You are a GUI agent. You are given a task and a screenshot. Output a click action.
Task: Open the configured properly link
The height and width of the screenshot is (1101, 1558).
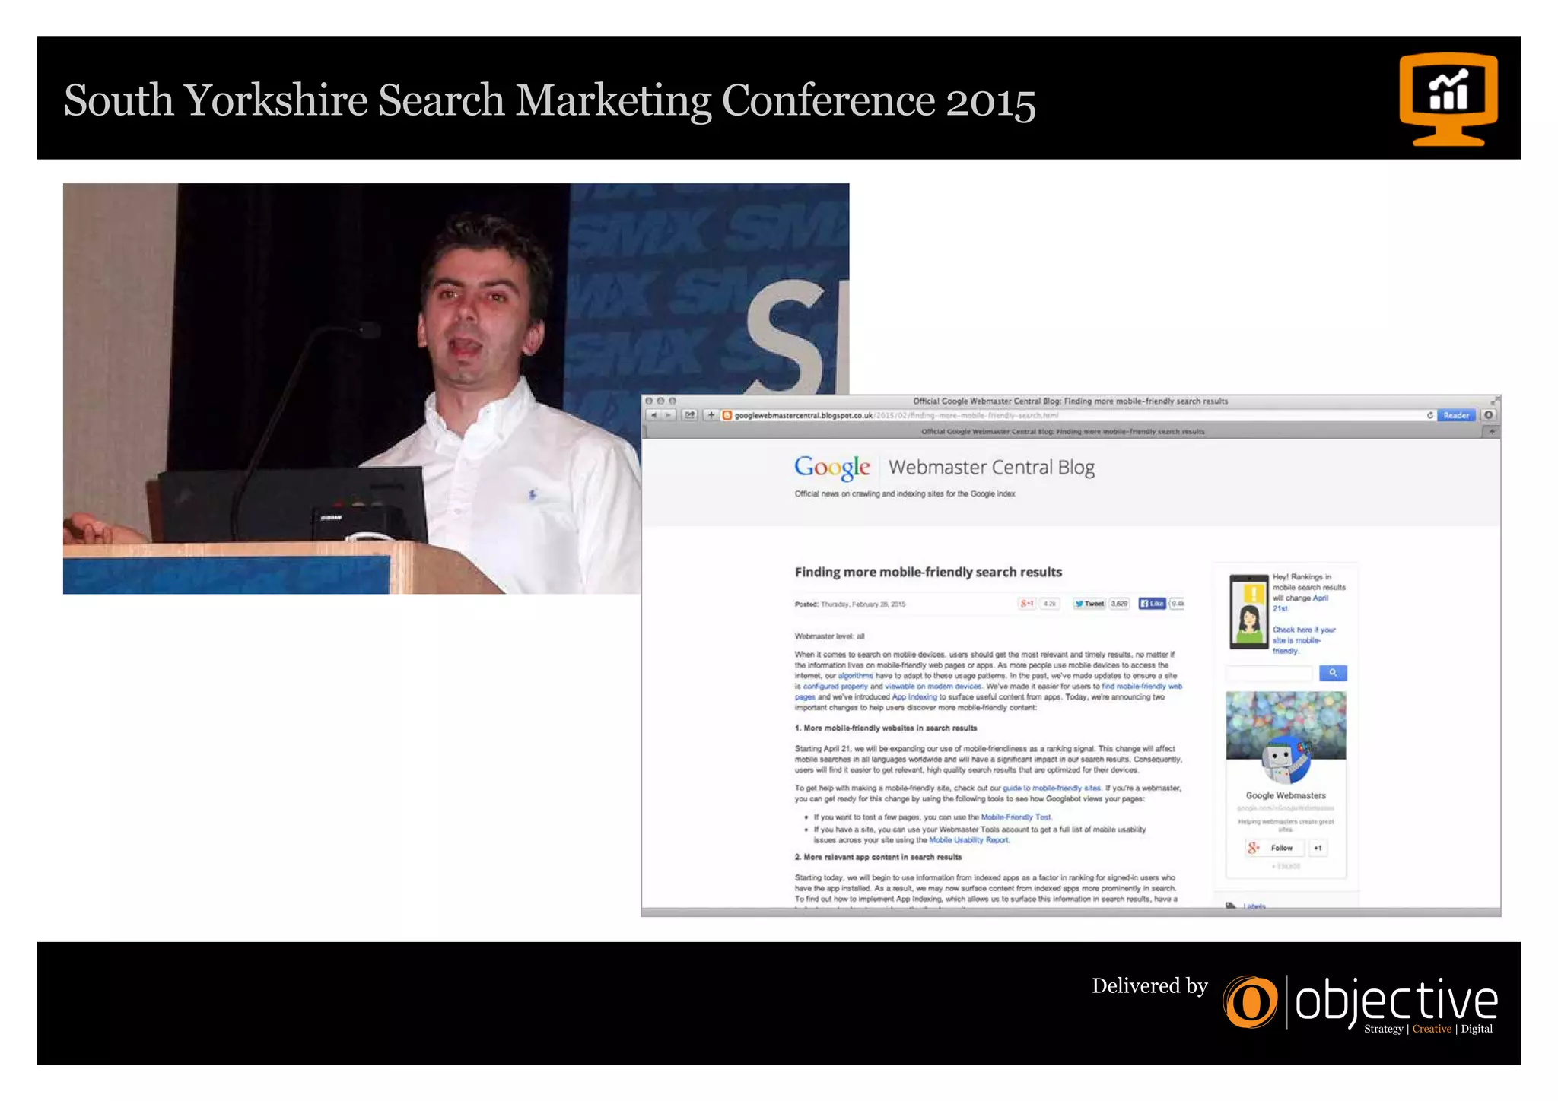[835, 686]
